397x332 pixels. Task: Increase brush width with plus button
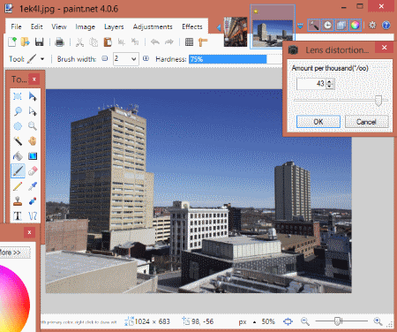146,58
